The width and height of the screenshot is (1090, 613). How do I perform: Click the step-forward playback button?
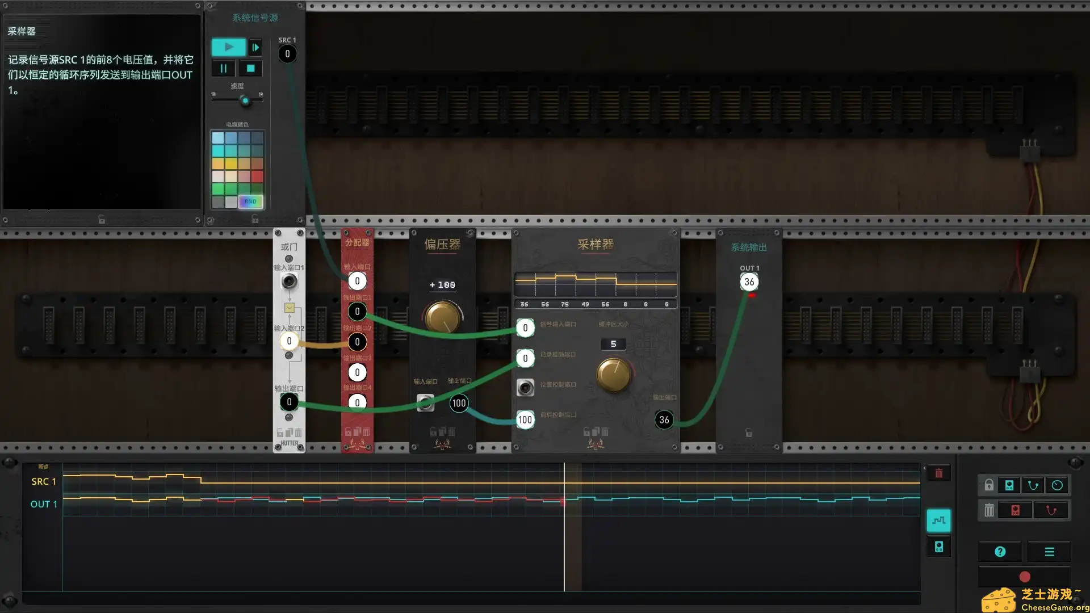(x=255, y=48)
